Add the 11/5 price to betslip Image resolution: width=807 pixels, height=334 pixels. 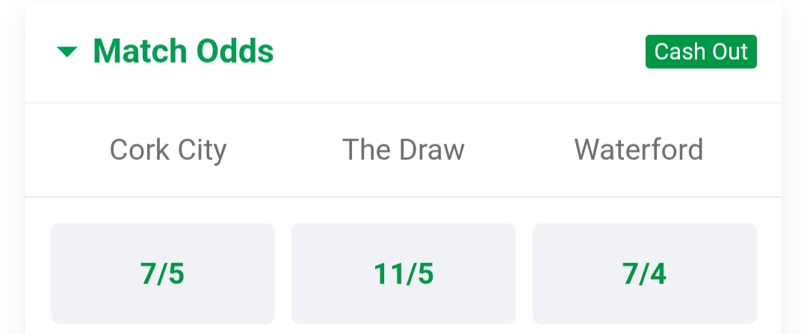403,273
